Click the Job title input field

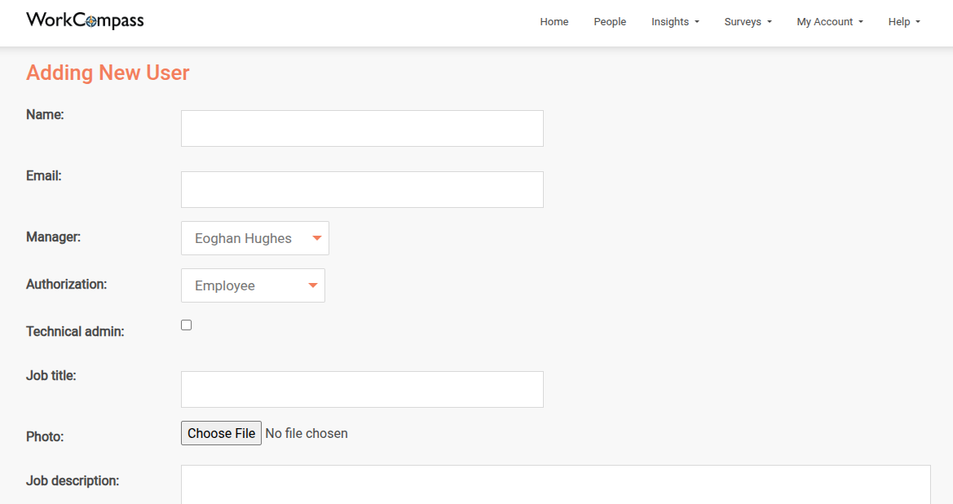[x=362, y=390]
